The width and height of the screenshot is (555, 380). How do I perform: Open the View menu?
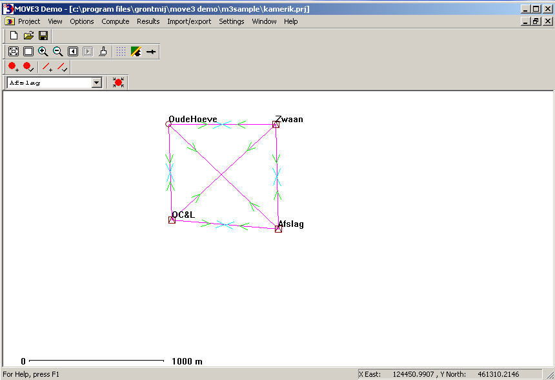coord(55,21)
